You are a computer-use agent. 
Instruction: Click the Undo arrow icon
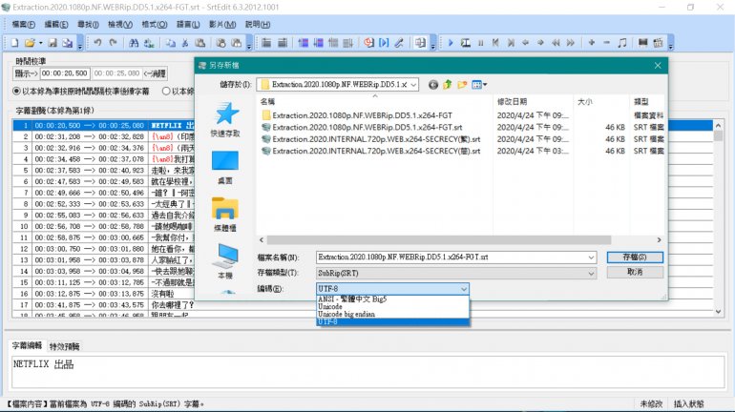[97, 43]
